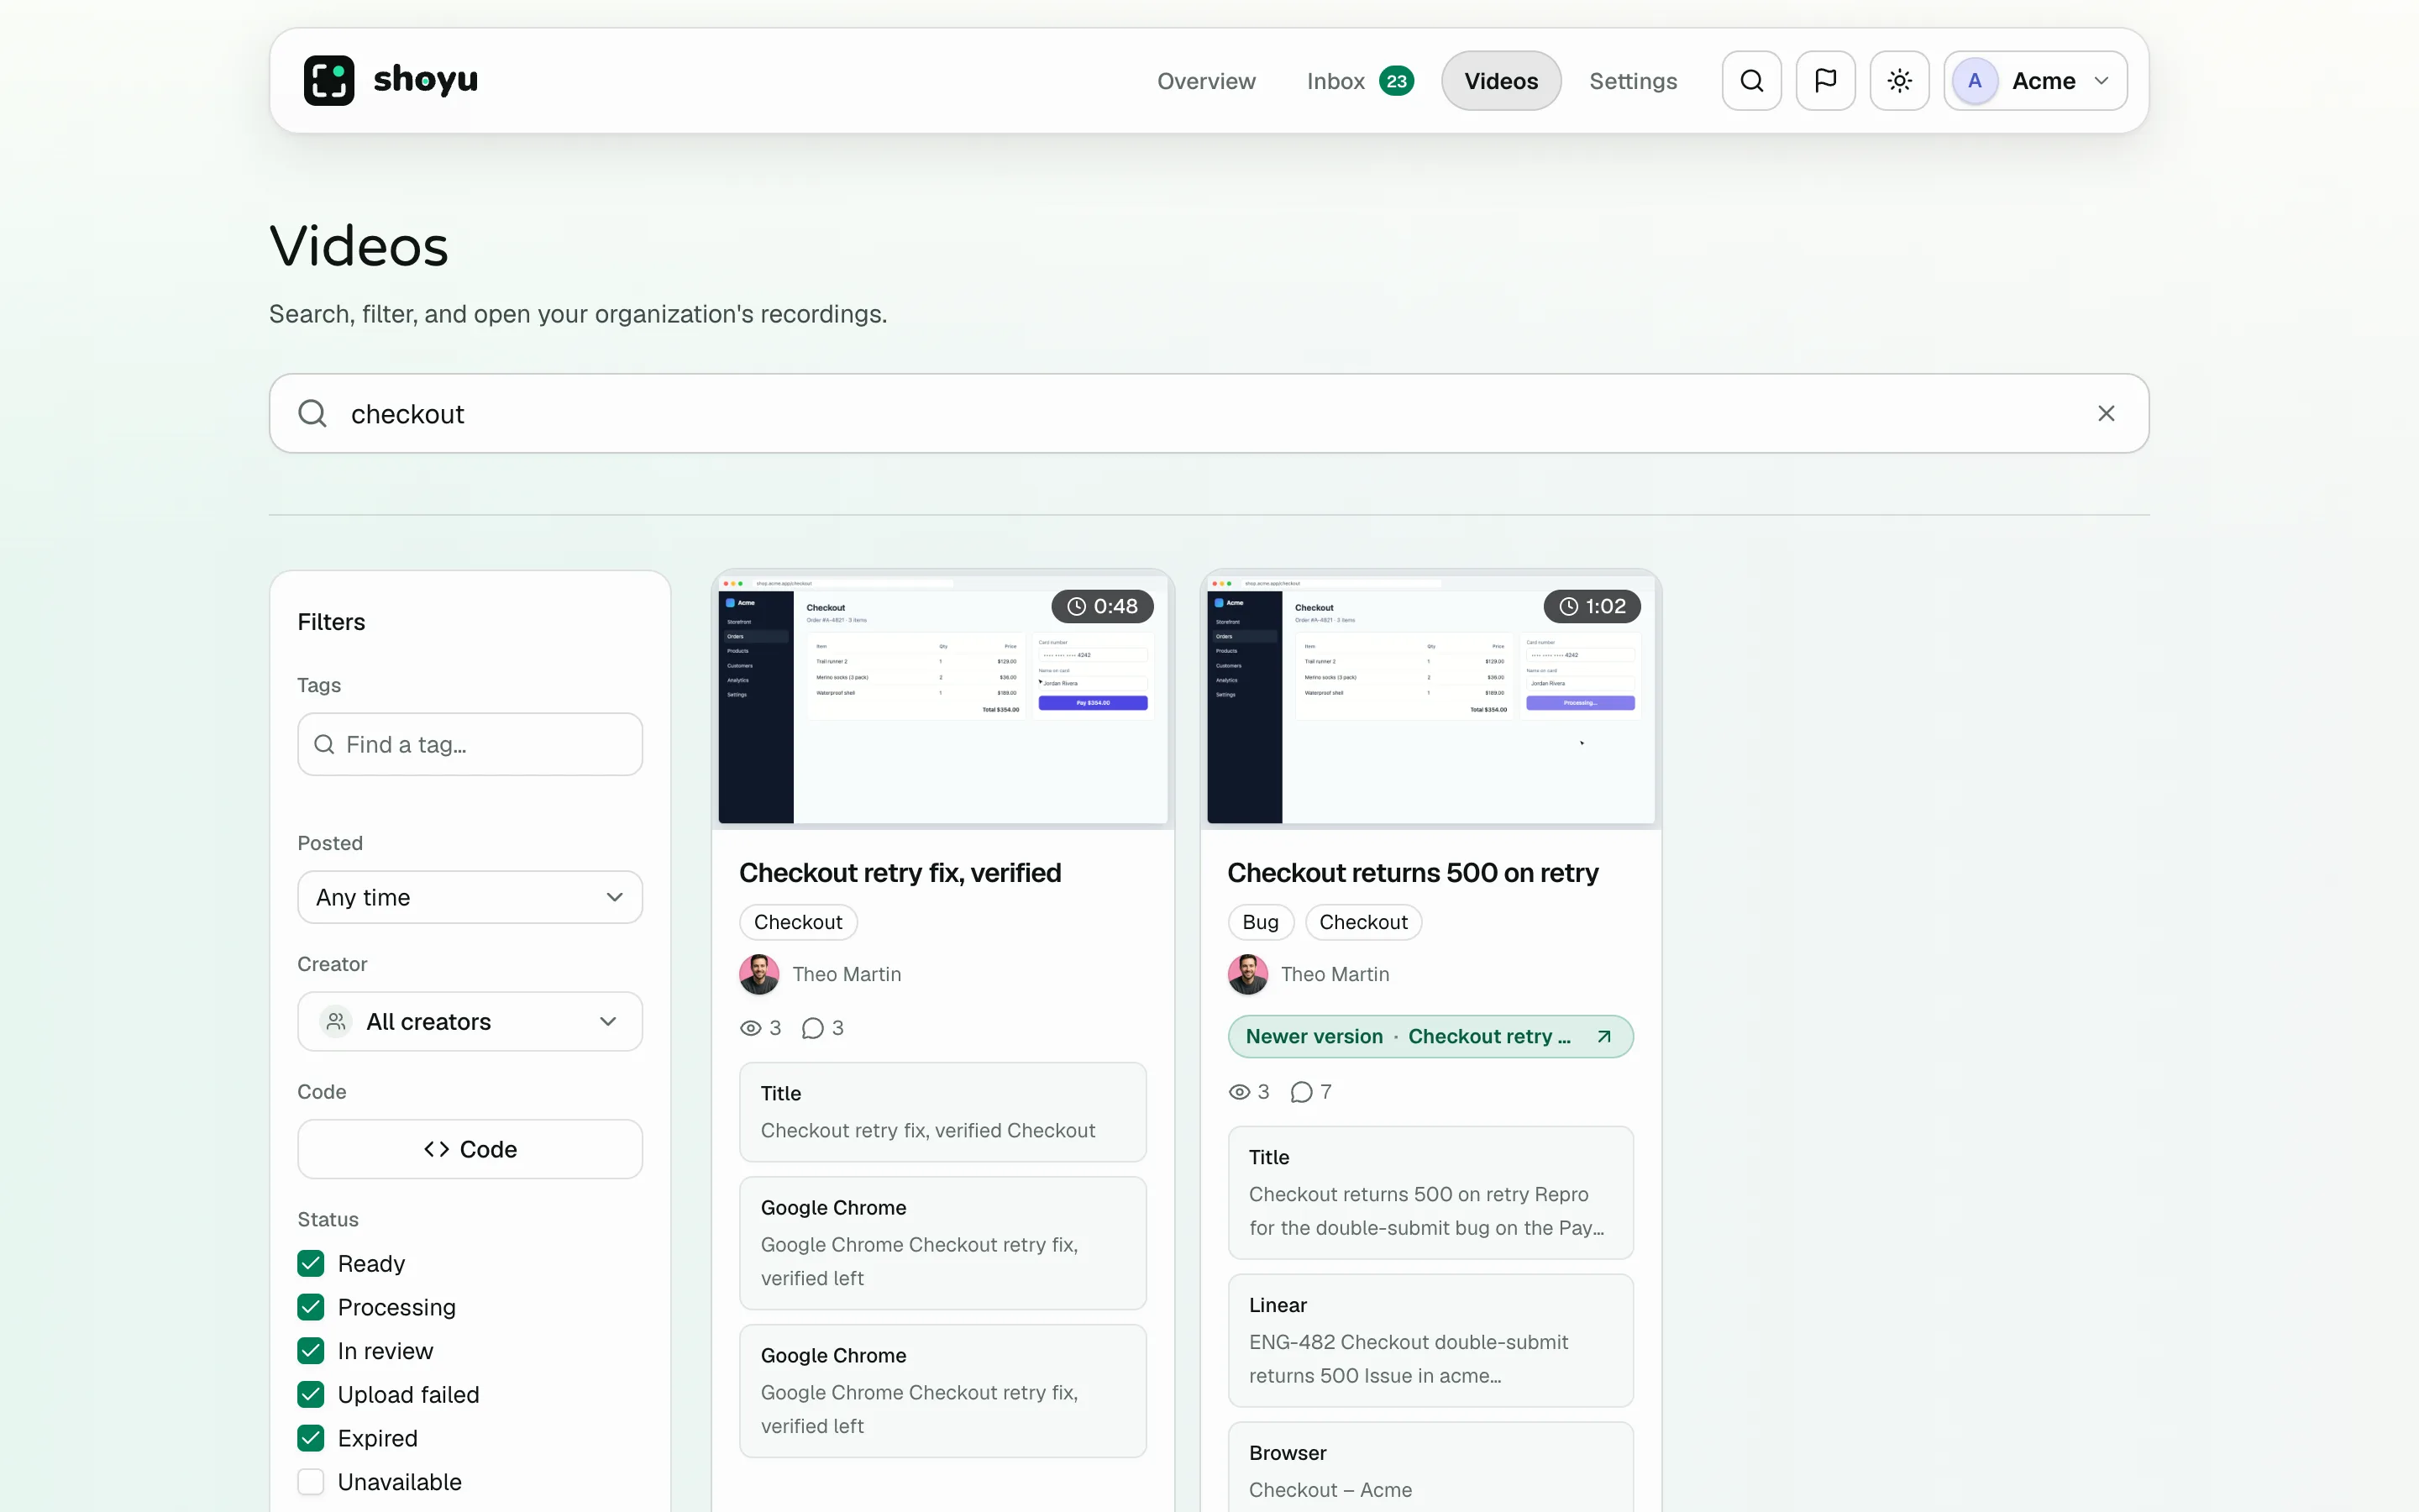The image size is (2419, 1512).
Task: Click the Bug tag chip
Action: pos(1261,922)
